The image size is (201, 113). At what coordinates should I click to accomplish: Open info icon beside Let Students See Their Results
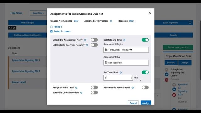(87, 45)
